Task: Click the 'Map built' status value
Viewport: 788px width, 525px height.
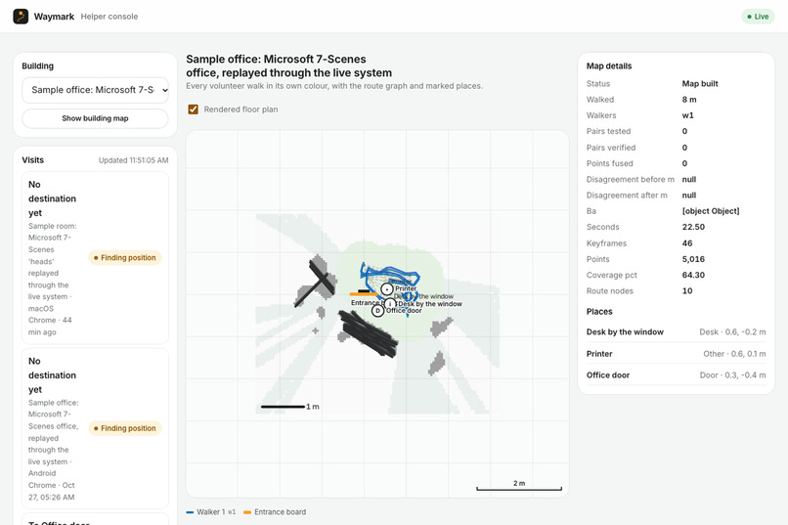Action: (x=700, y=84)
